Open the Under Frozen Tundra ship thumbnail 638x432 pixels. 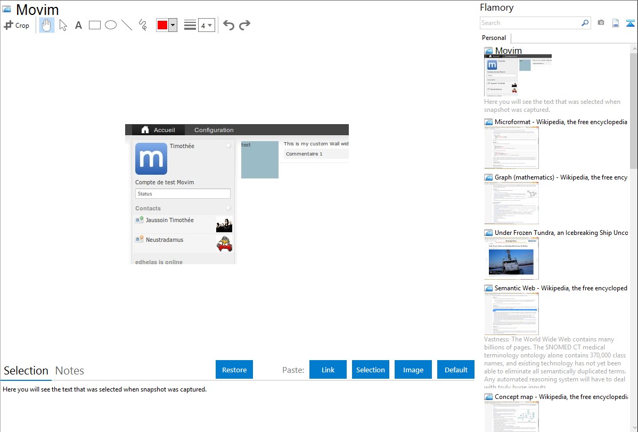pos(511,258)
